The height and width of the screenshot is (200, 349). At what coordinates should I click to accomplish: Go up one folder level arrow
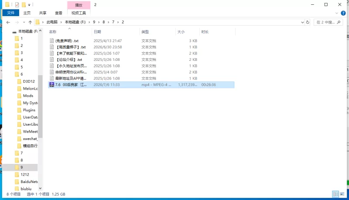pos(30,22)
